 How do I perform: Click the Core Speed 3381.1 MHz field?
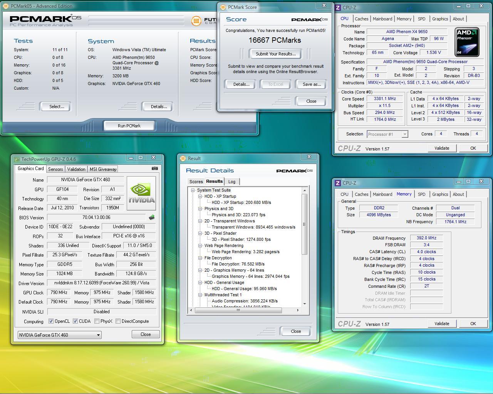pos(385,98)
